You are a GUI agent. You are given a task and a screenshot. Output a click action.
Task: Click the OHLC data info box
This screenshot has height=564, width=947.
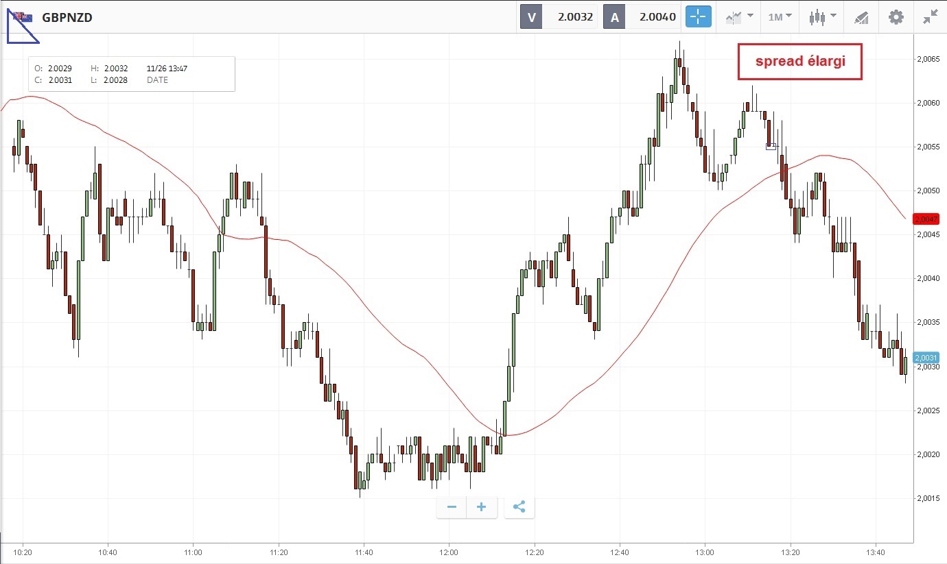pos(132,74)
